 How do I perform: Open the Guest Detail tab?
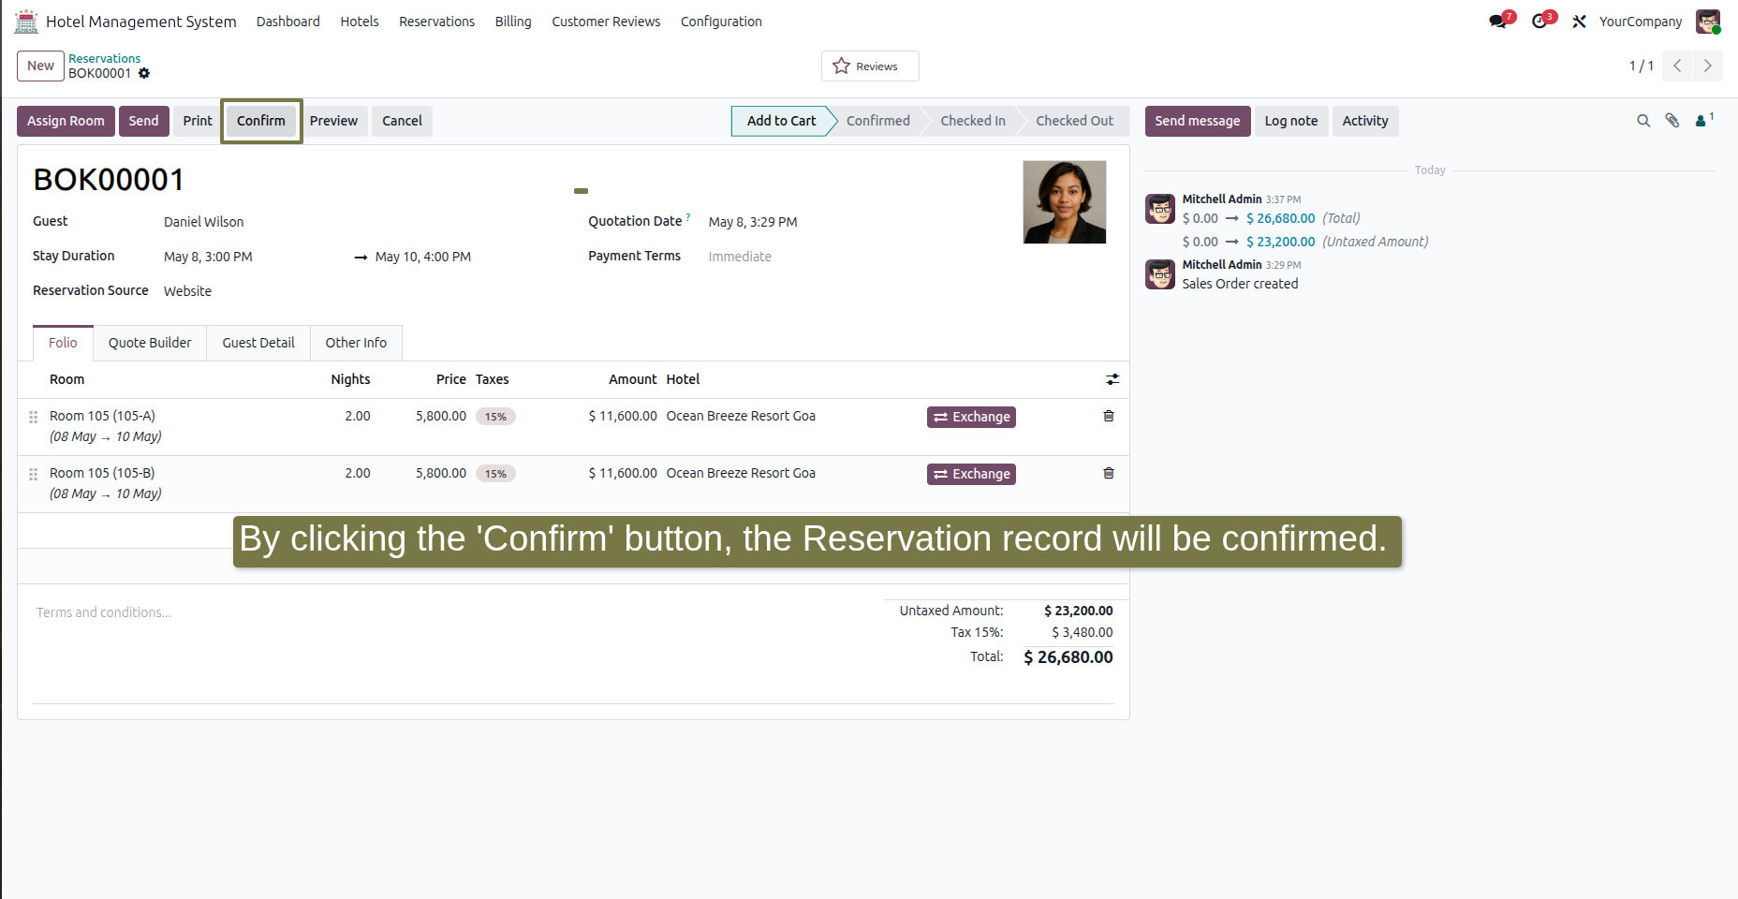tap(258, 343)
